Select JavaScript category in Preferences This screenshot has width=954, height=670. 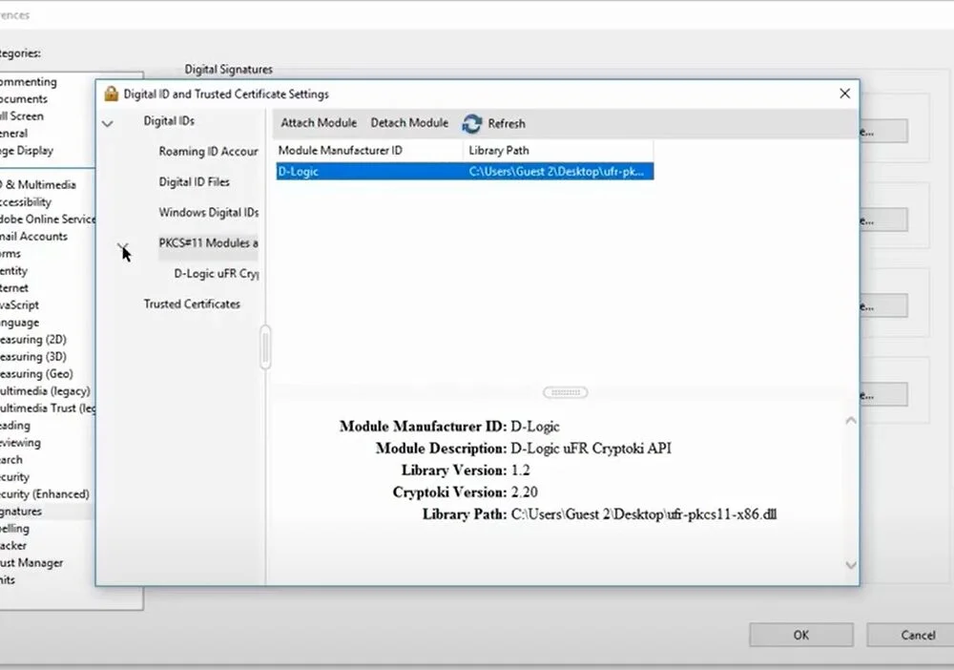tap(19, 304)
